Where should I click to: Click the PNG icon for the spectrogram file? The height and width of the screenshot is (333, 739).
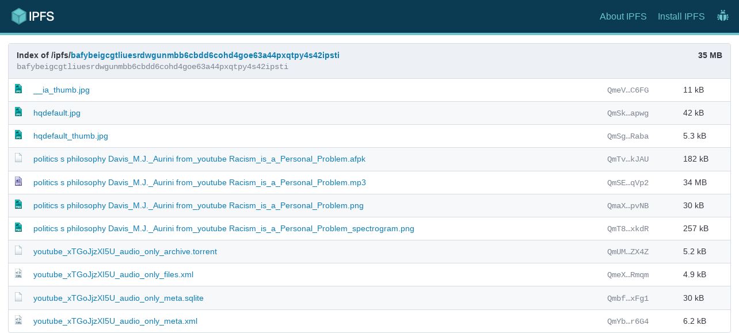tap(18, 228)
